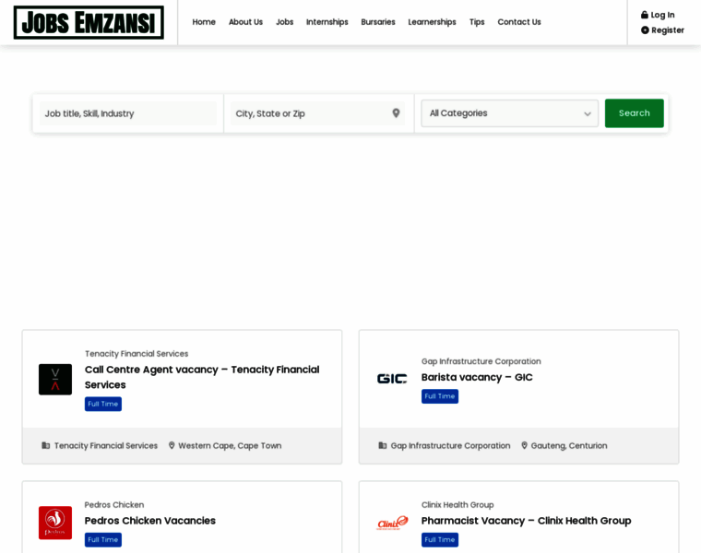The image size is (701, 553).
Task: Open Pharmacist Vacancy – Clinix Health Group
Action: click(x=526, y=521)
